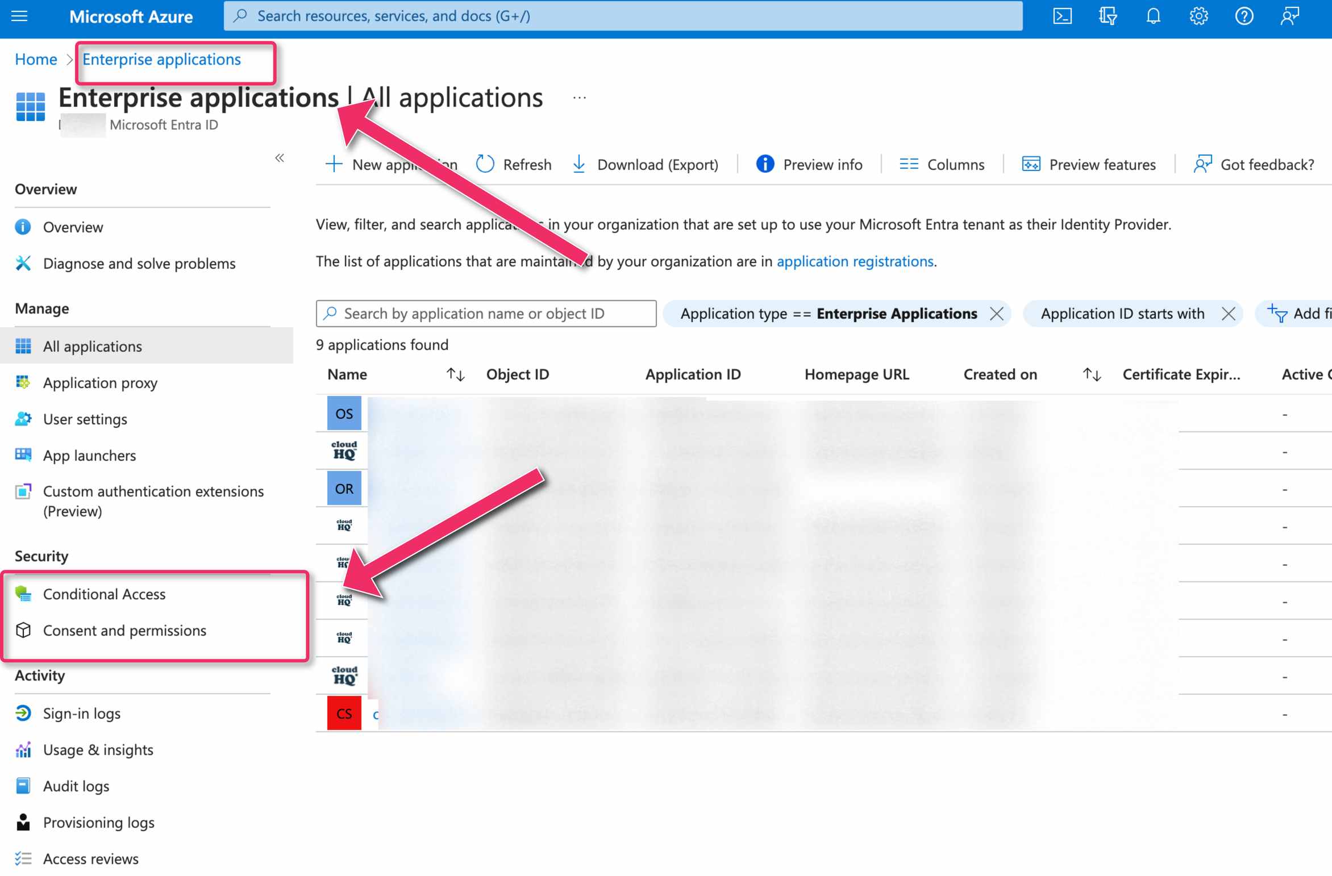The height and width of the screenshot is (876, 1332).
Task: Click the Directories and subscriptions filter icon
Action: [x=1108, y=16]
